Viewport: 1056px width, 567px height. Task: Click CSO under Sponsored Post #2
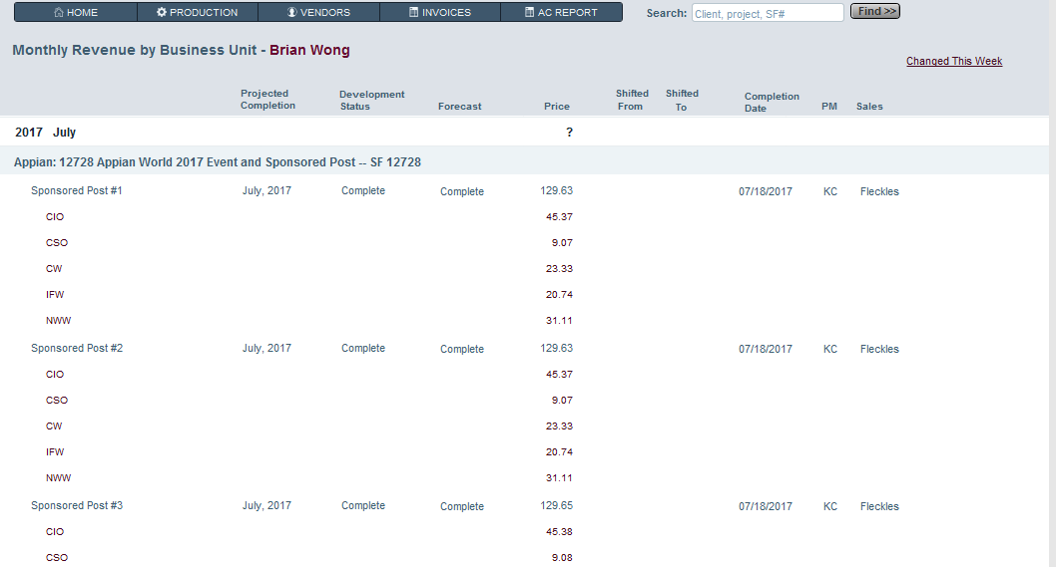pos(57,401)
